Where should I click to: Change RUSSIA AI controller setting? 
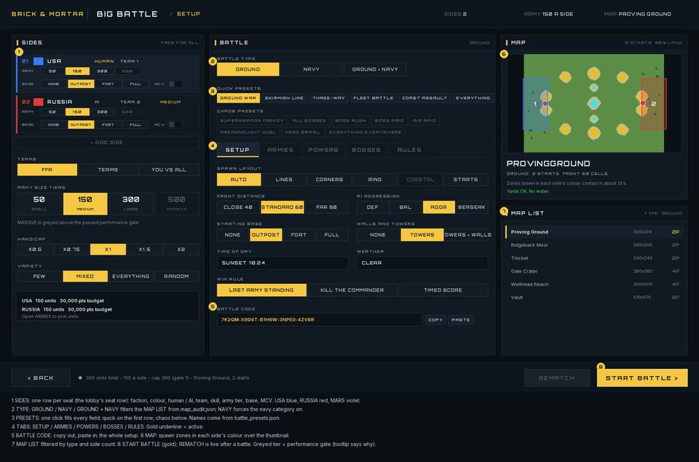click(97, 102)
